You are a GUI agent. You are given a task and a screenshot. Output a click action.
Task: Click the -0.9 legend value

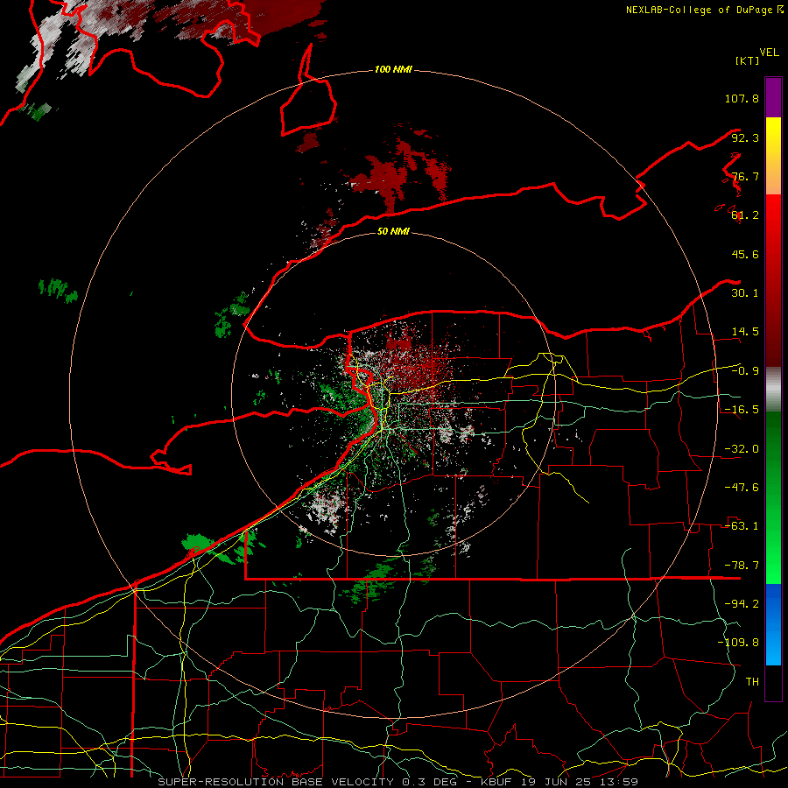tap(745, 371)
